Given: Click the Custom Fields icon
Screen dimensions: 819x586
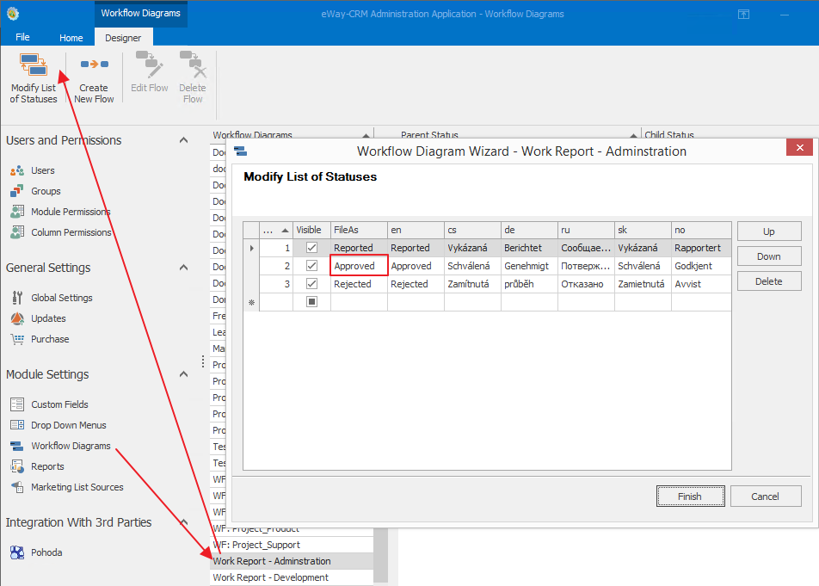Looking at the screenshot, I should click(x=17, y=404).
